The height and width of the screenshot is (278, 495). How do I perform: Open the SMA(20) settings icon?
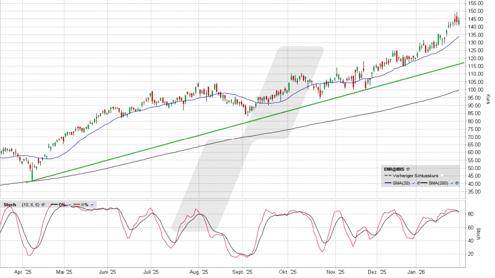(x=417, y=183)
